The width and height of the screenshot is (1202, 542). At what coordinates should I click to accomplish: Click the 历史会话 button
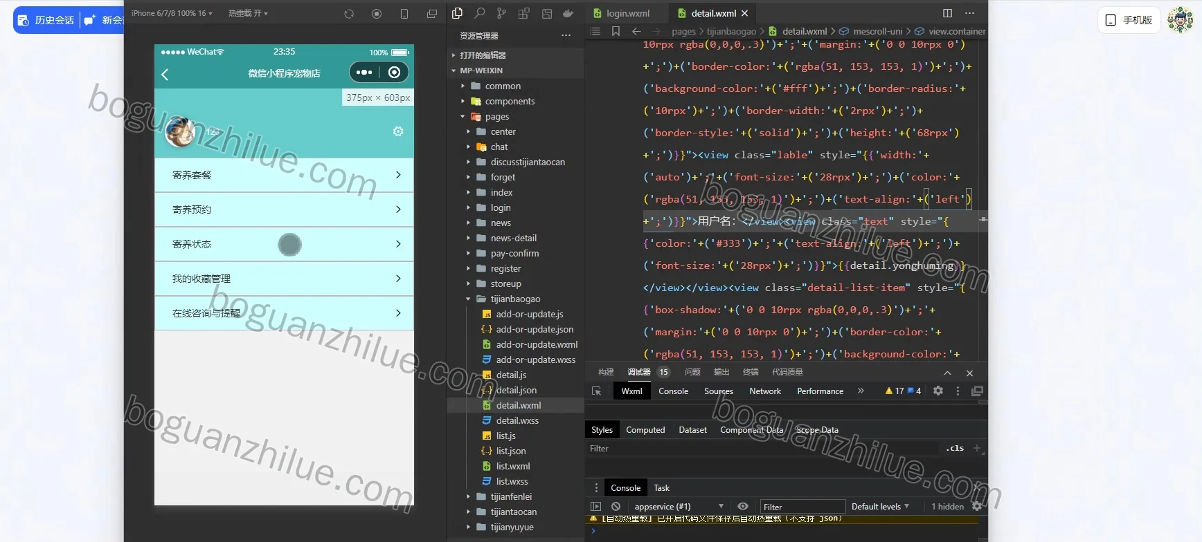(46, 20)
